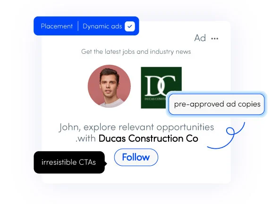Click the Follow button
Image resolution: width=272 pixels, height=204 pixels.
coord(136,157)
